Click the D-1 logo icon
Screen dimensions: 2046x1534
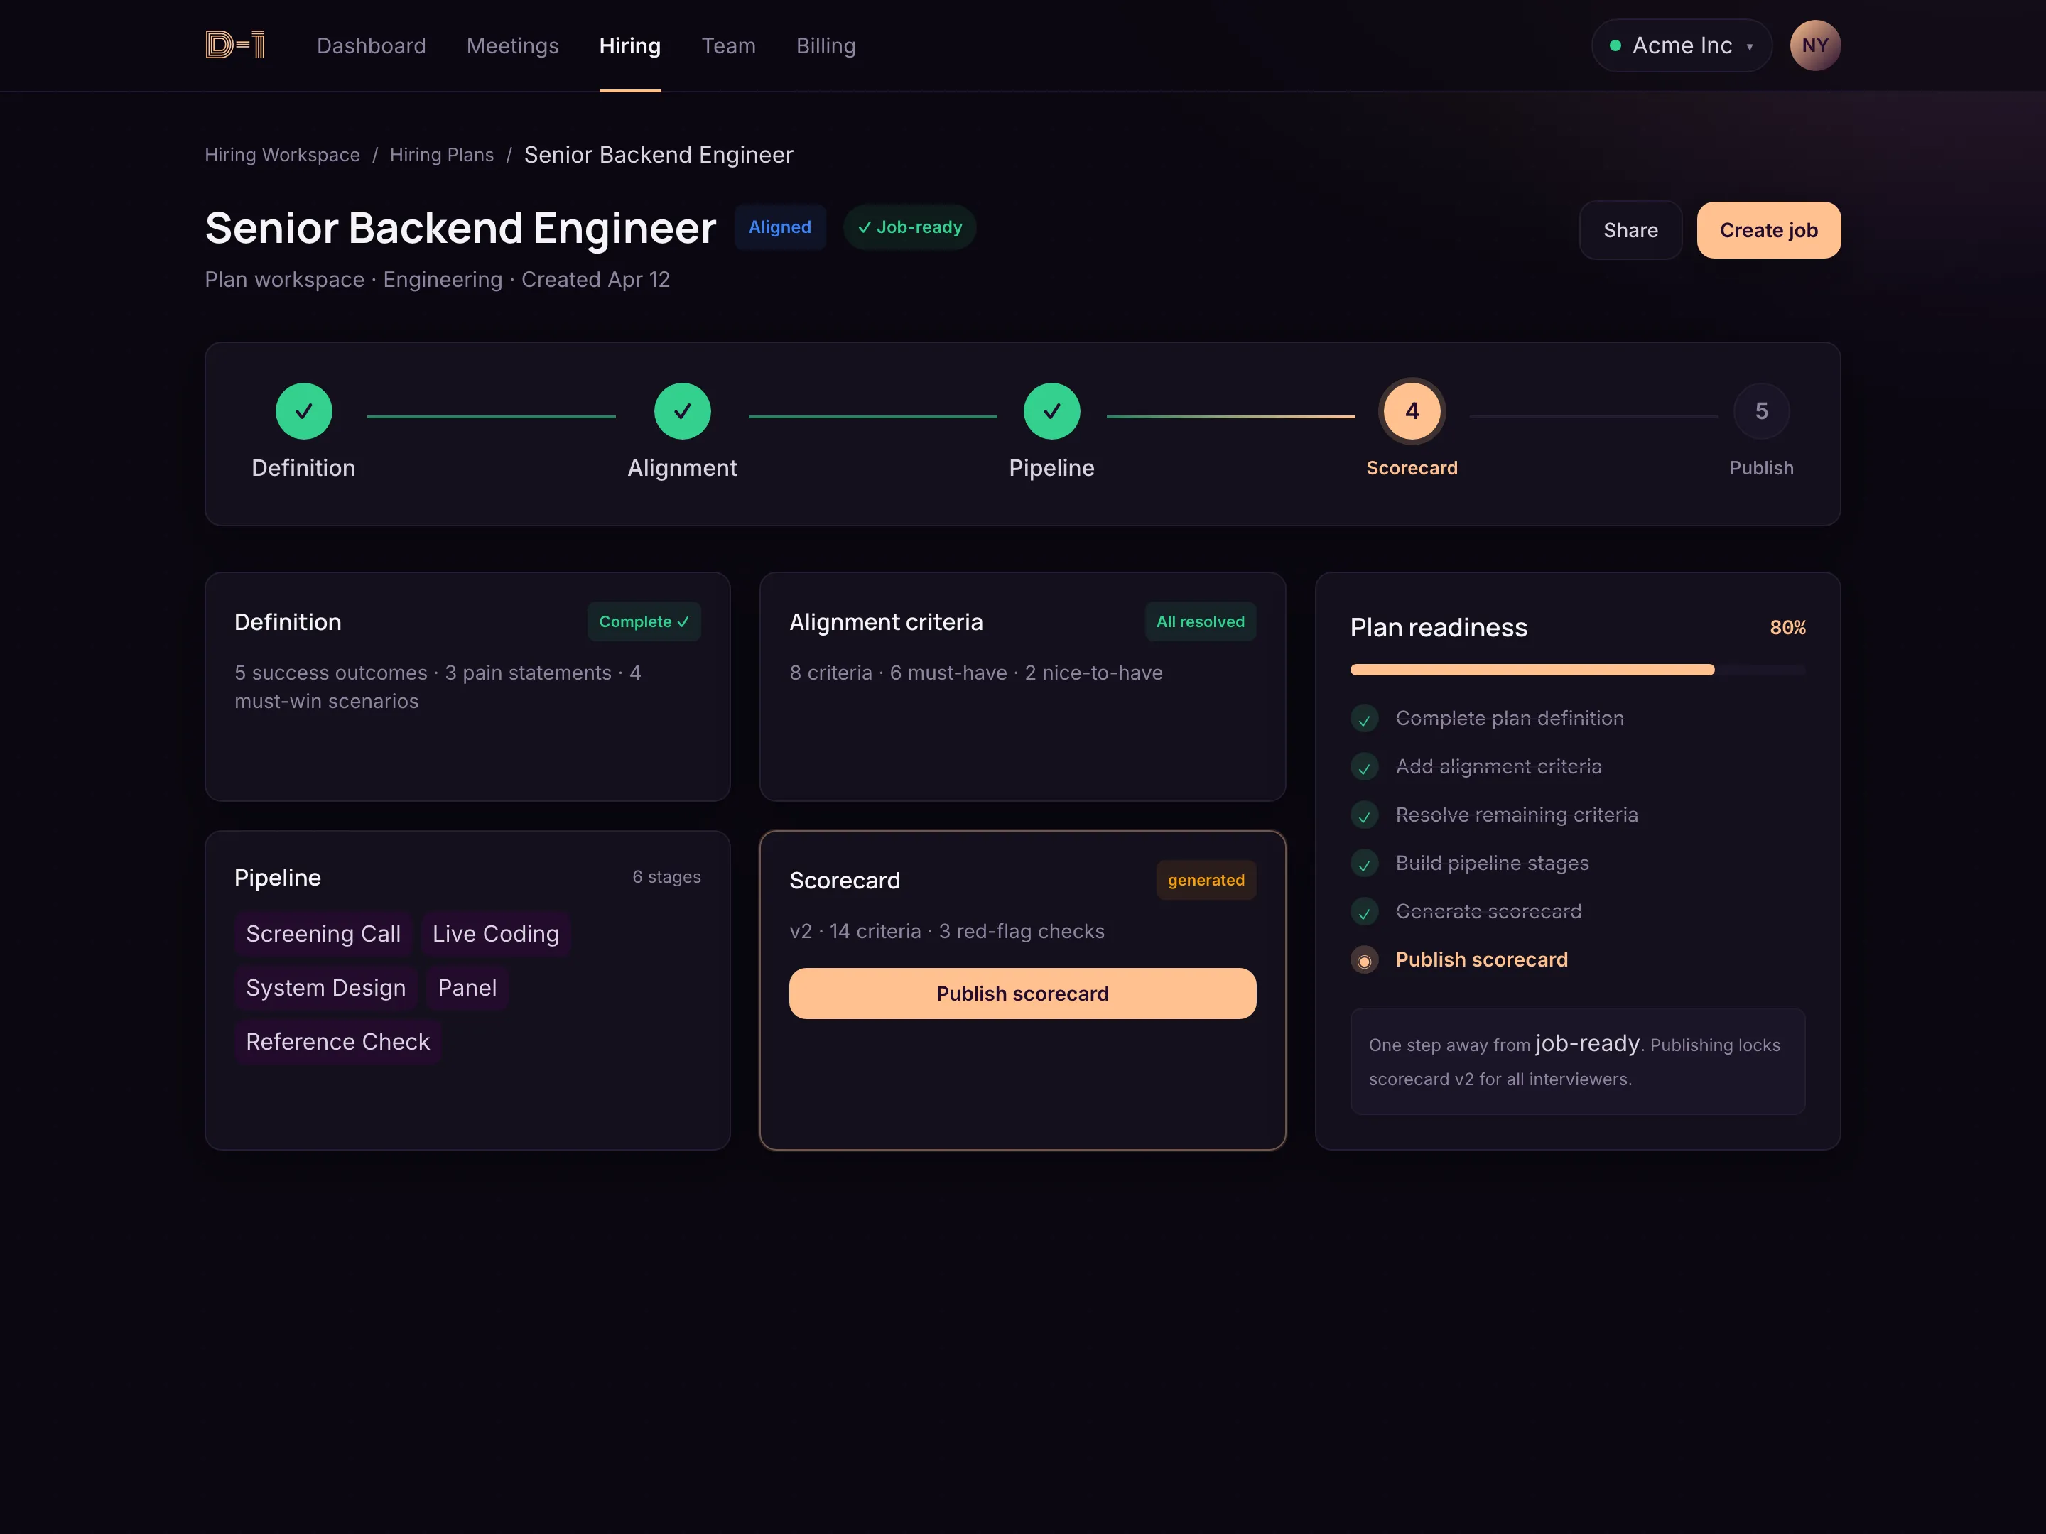click(x=235, y=44)
